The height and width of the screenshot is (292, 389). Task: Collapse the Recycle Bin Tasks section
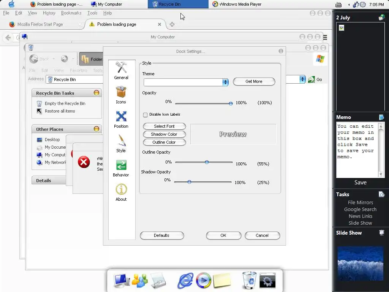tap(96, 93)
